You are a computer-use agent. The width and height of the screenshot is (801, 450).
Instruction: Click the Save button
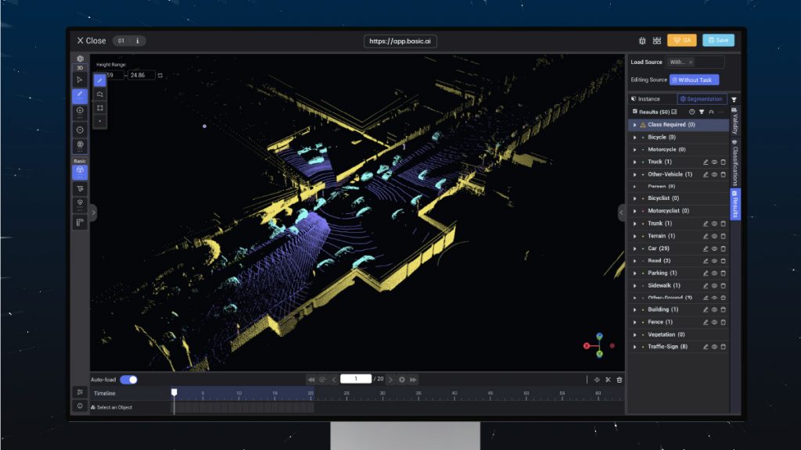tap(717, 39)
